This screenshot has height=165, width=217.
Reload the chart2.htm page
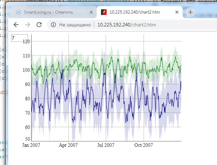[x=39, y=25]
